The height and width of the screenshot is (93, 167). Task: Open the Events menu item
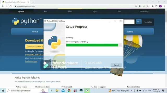tap(130, 32)
